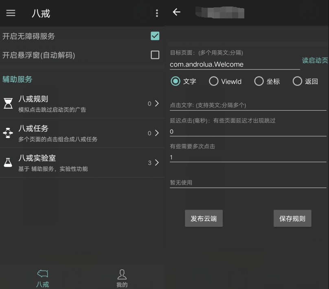Open the three-dot overflow menu

point(157,13)
